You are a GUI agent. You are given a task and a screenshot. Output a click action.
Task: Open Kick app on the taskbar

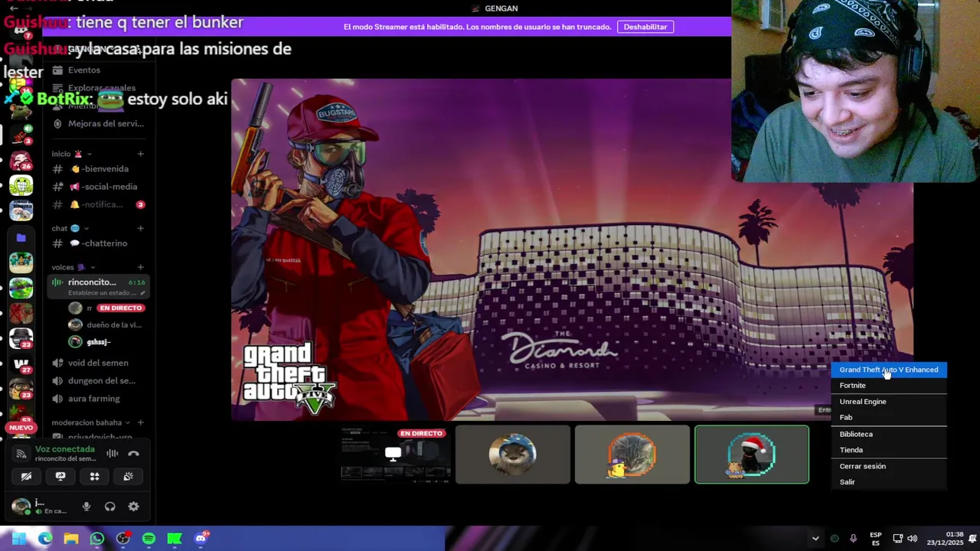pos(175,539)
